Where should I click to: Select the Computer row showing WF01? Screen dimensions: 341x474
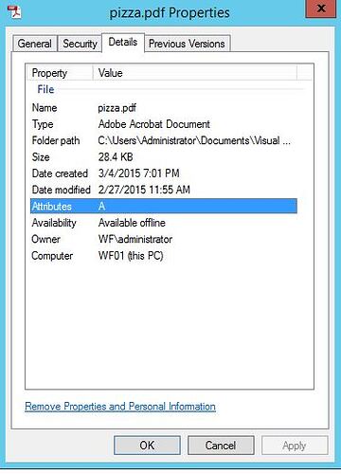(x=164, y=256)
